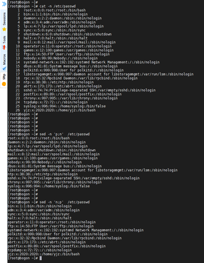The height and width of the screenshot is (263, 204).
Task: Click unnumbered dbus line in 'p;n' output
Action: coord(55,166)
